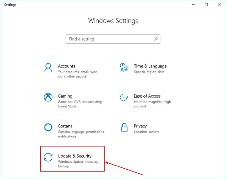Open the Accounts settings title
The width and height of the screenshot is (226, 179).
pos(66,66)
